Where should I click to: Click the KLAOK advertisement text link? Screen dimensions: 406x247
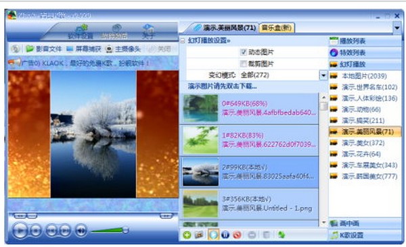click(x=85, y=63)
